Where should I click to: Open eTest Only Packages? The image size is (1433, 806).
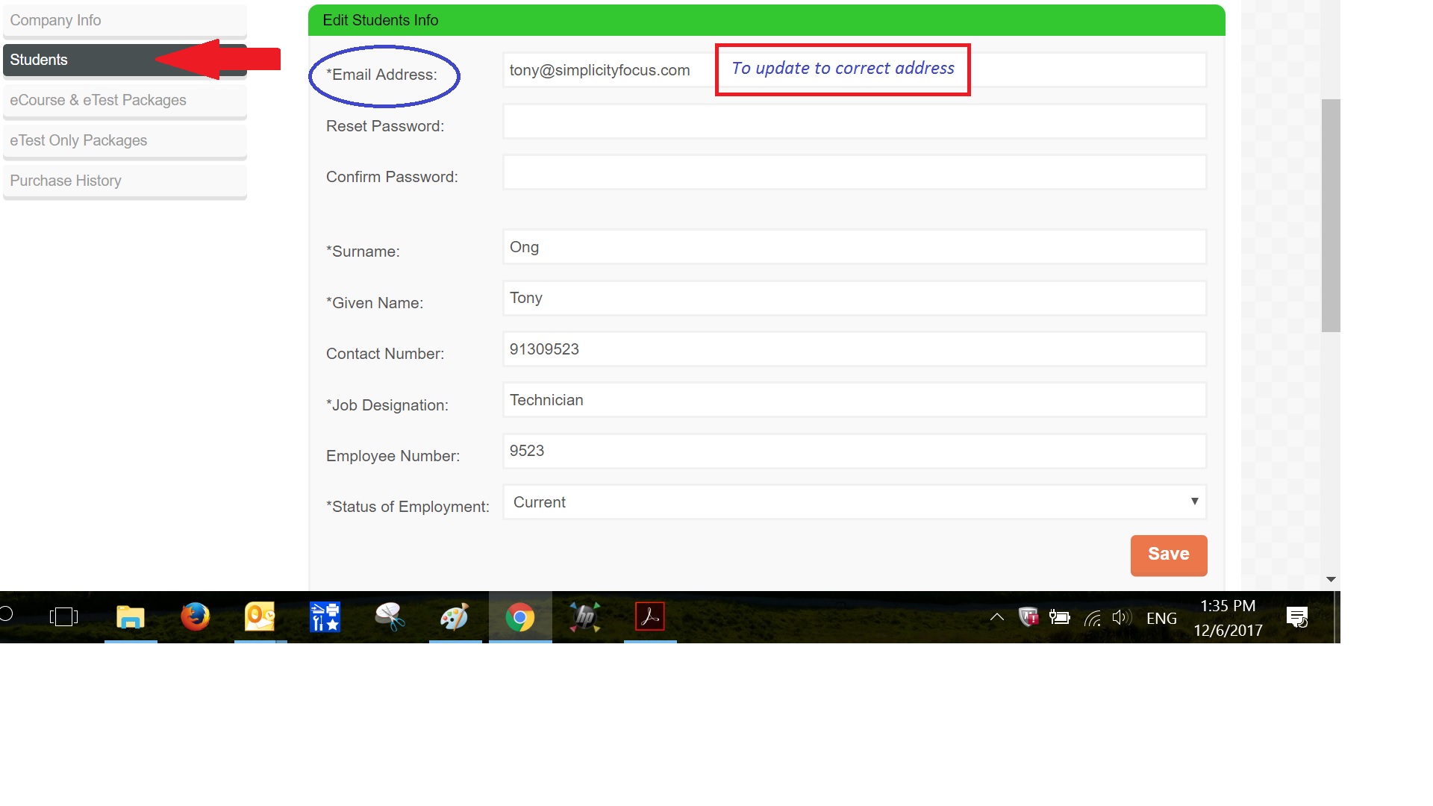pyautogui.click(x=125, y=141)
